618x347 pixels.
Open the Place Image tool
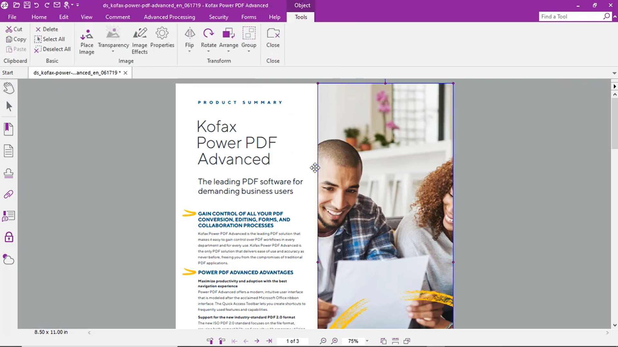pyautogui.click(x=87, y=41)
